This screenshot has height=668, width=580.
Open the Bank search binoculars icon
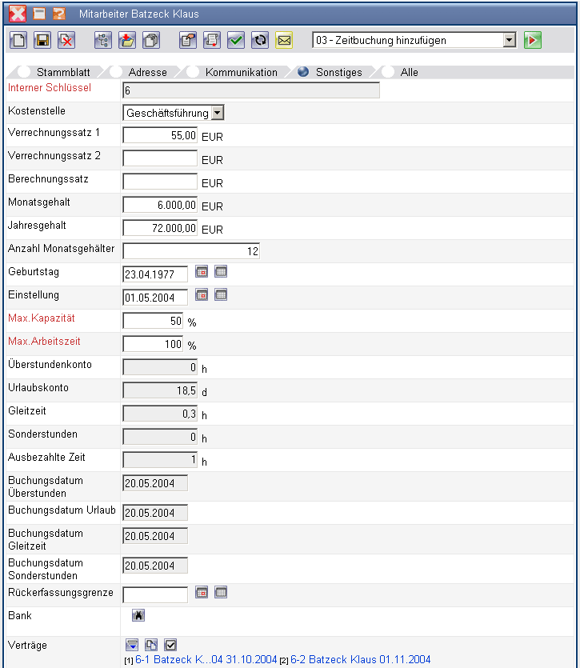138,615
